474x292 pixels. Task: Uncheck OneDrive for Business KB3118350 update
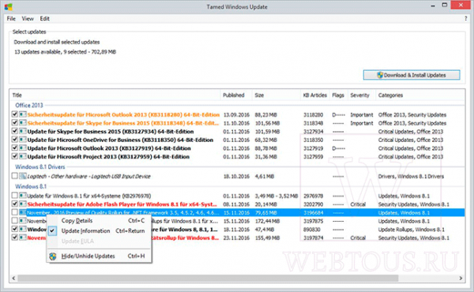[x=14, y=140]
